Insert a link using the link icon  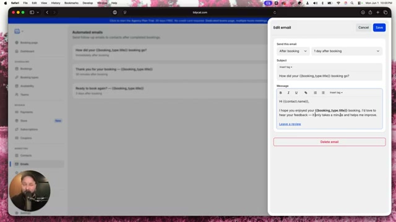[306, 92]
